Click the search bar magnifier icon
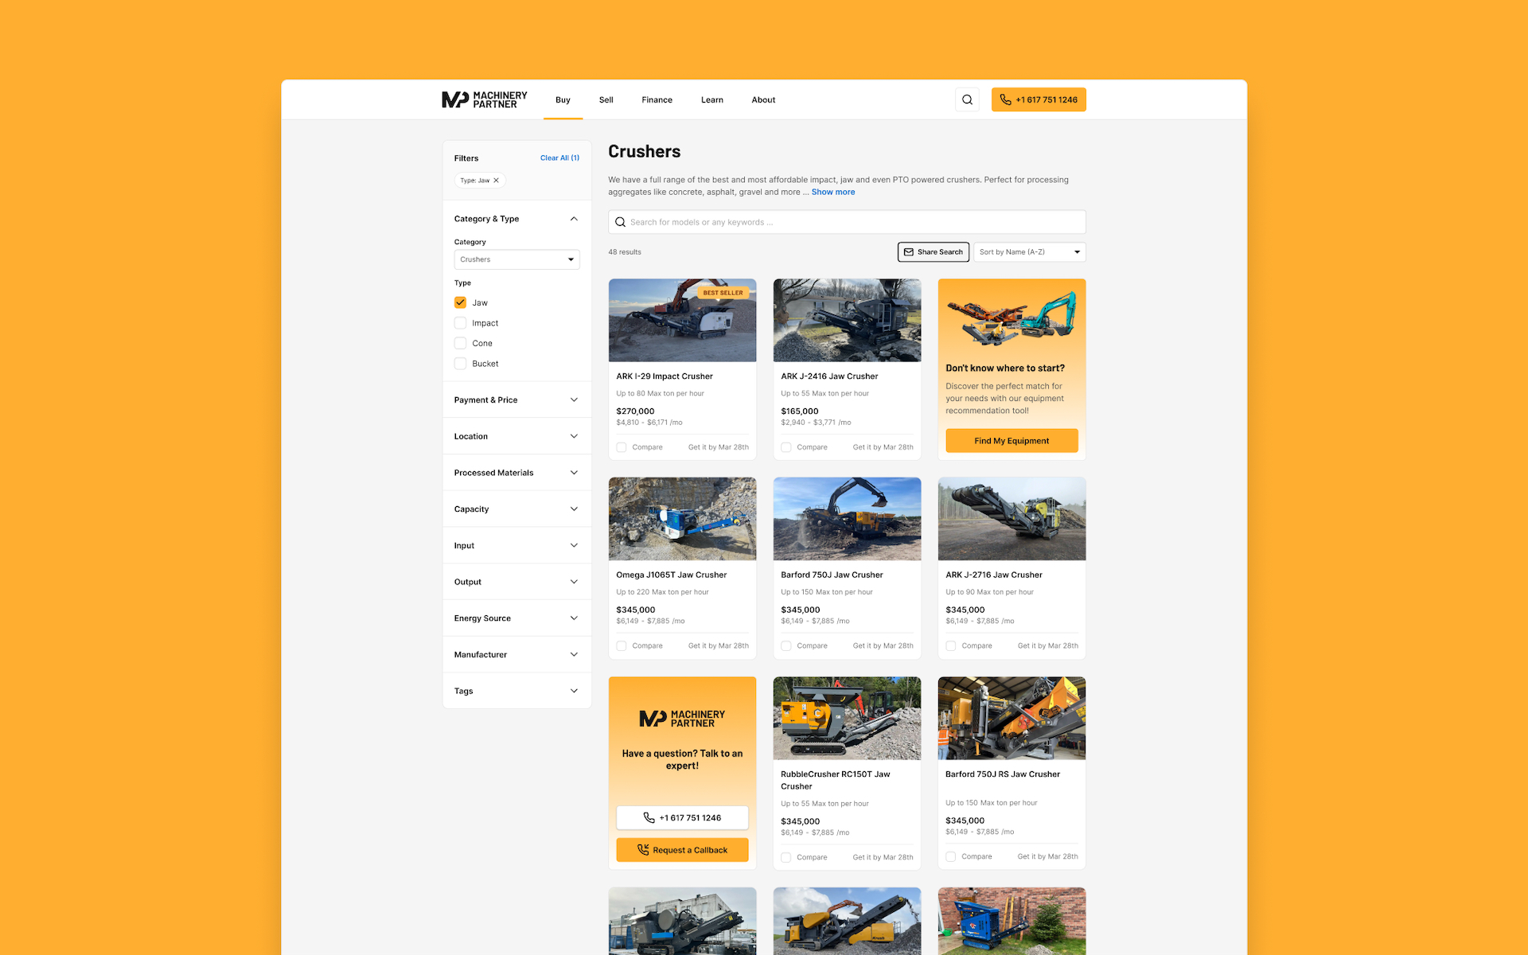1528x955 pixels. pos(622,222)
